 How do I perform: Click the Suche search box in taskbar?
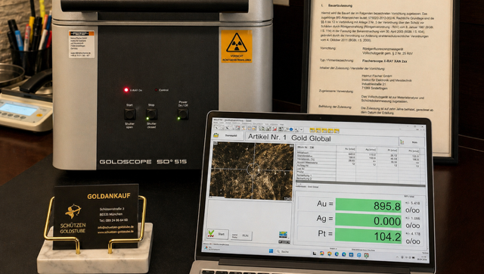coord(293,252)
